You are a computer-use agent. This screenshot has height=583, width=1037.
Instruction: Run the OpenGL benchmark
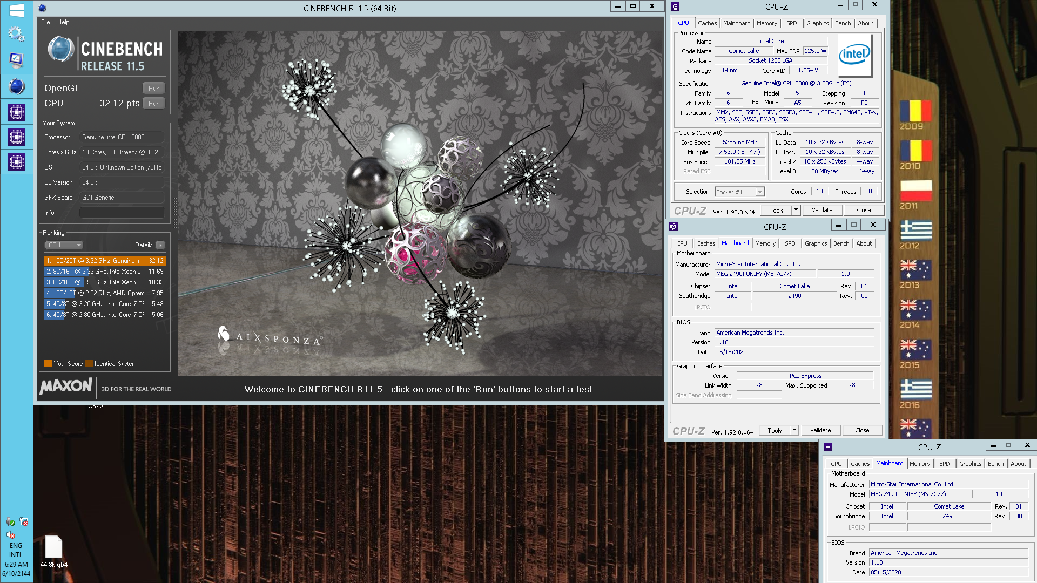[154, 89]
